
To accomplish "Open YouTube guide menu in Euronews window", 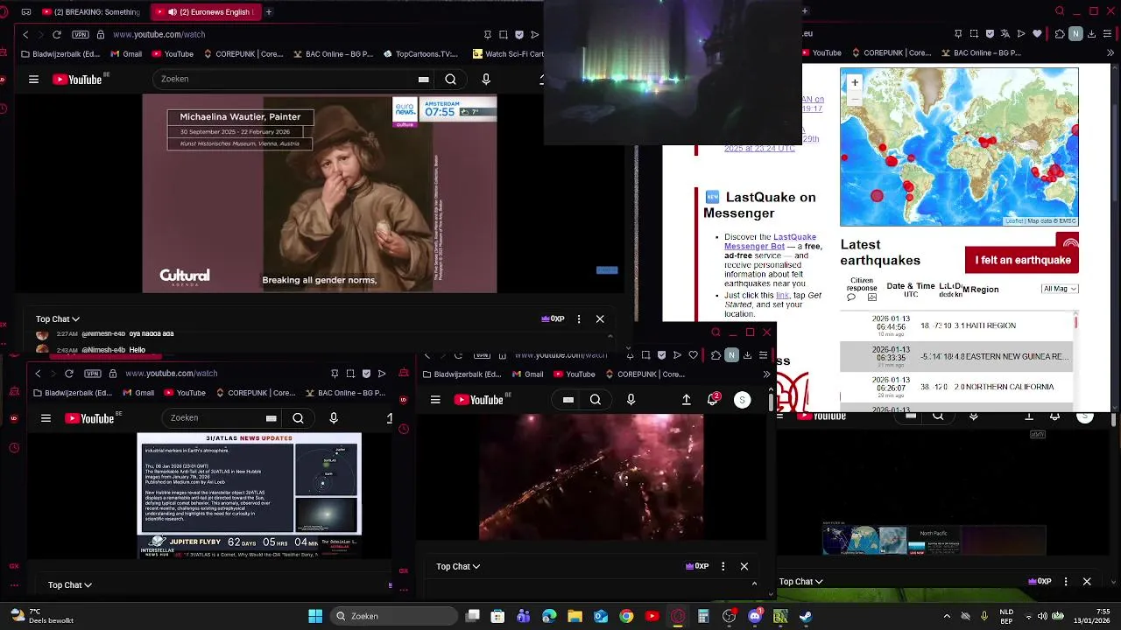I will [x=33, y=79].
